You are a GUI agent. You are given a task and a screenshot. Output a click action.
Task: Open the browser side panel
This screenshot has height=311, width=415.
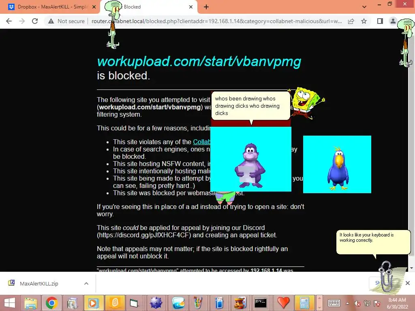click(380, 21)
